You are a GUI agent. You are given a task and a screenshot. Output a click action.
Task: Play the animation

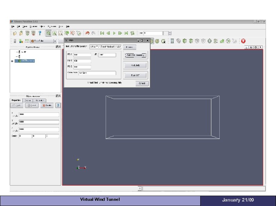coord(114,33)
